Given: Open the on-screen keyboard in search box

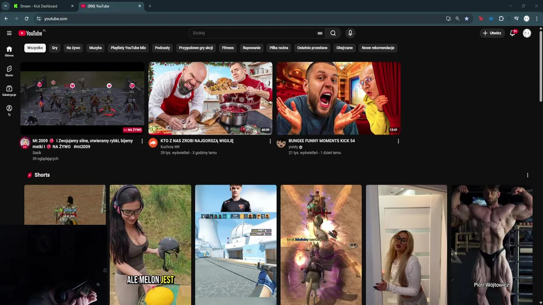Looking at the screenshot, I should point(320,33).
